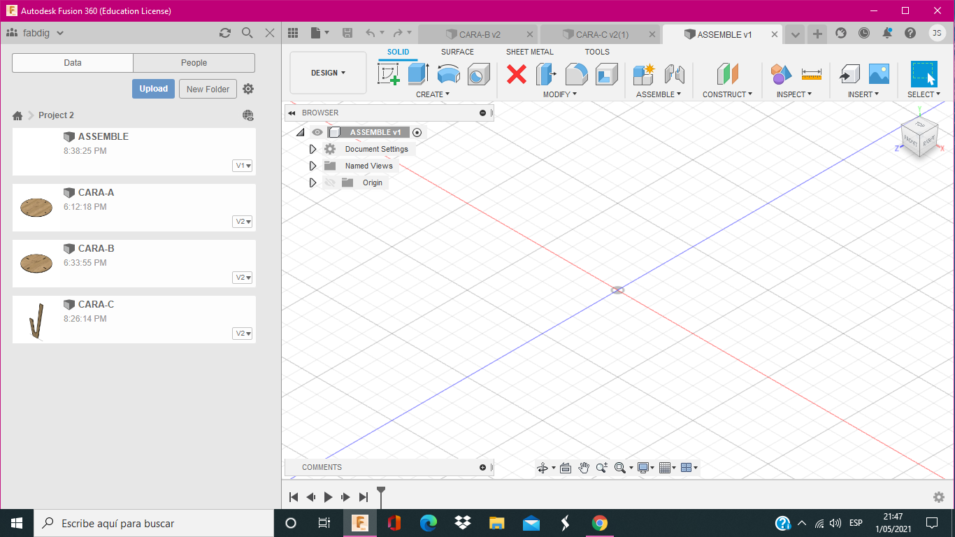955x537 pixels.
Task: Click the New Component icon
Action: 643,73
